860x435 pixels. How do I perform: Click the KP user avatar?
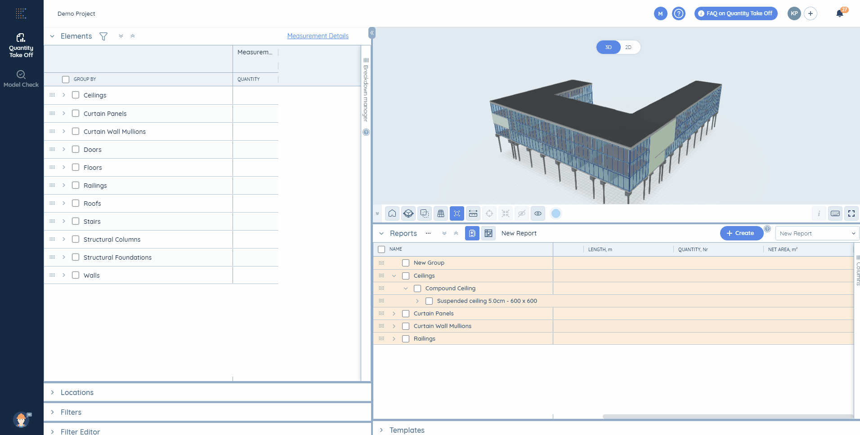pos(794,13)
